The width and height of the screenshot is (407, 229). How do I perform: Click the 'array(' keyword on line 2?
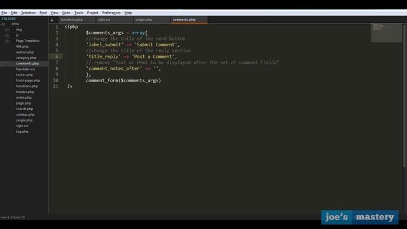pos(139,32)
